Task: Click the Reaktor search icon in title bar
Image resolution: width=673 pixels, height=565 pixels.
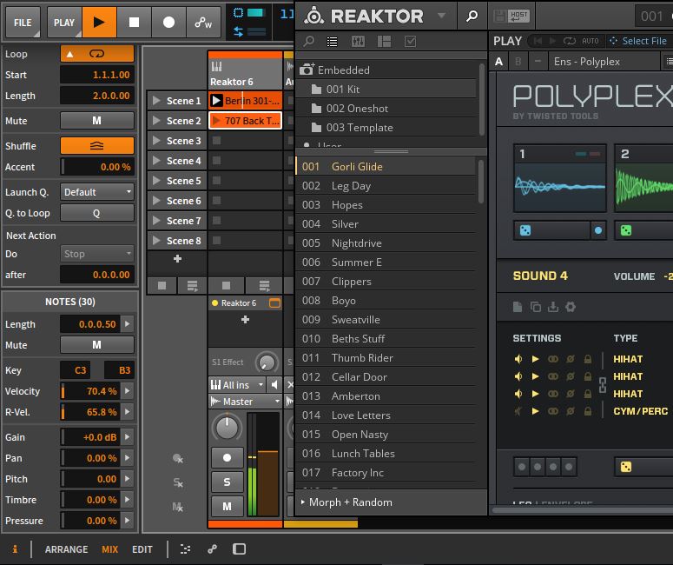Action: click(472, 16)
